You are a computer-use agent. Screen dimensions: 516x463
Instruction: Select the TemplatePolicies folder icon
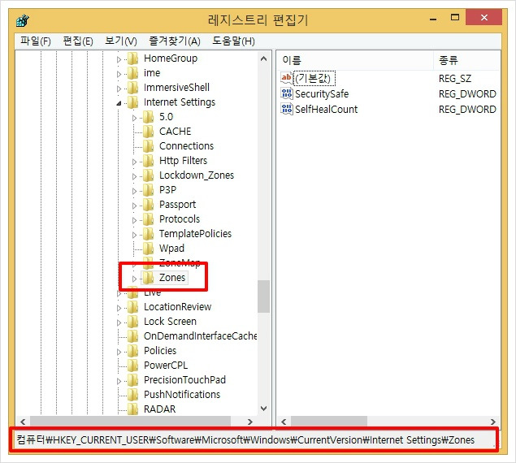click(x=149, y=234)
